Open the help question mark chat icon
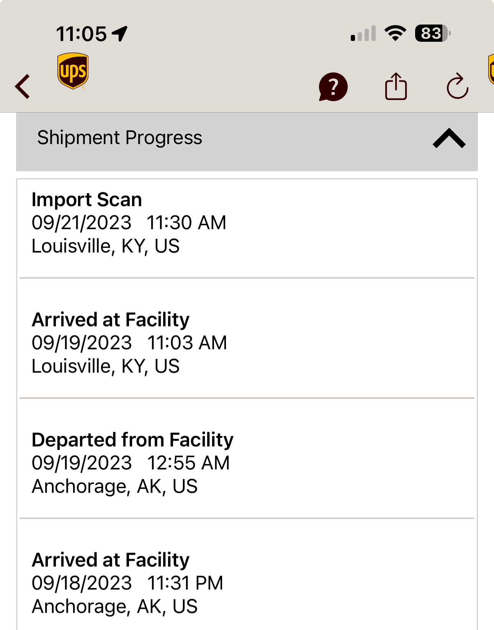494x630 pixels. [333, 87]
